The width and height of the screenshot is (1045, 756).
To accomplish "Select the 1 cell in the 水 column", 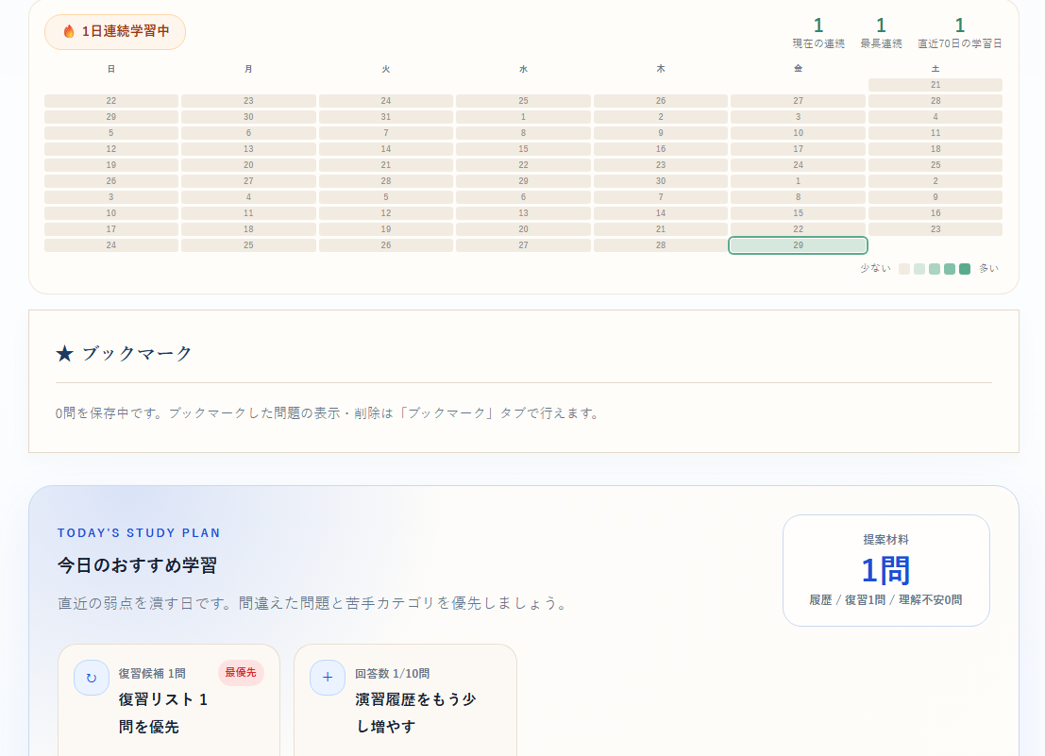I will tap(523, 117).
